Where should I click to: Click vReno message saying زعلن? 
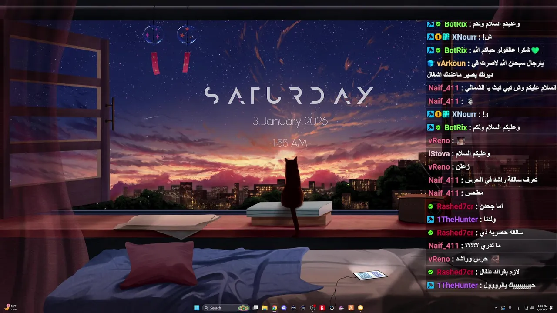(x=449, y=167)
